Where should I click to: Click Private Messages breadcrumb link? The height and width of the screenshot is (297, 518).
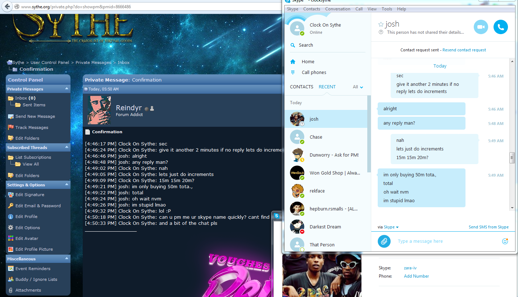[93, 62]
